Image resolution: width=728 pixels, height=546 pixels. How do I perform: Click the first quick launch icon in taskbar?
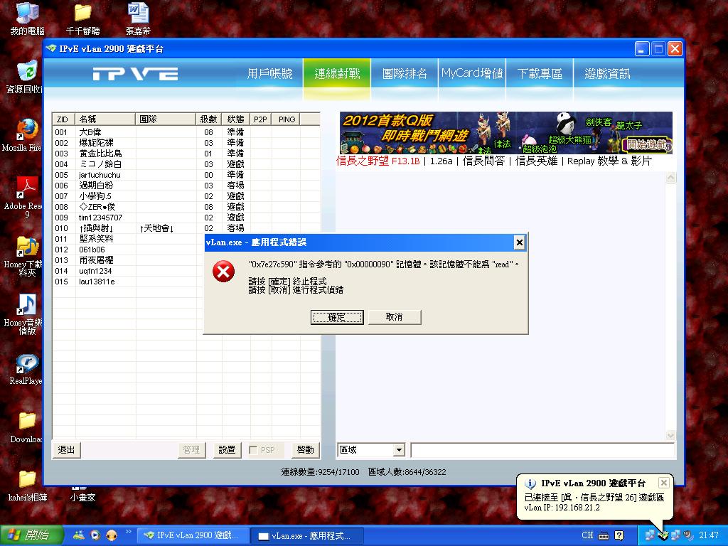click(x=79, y=535)
